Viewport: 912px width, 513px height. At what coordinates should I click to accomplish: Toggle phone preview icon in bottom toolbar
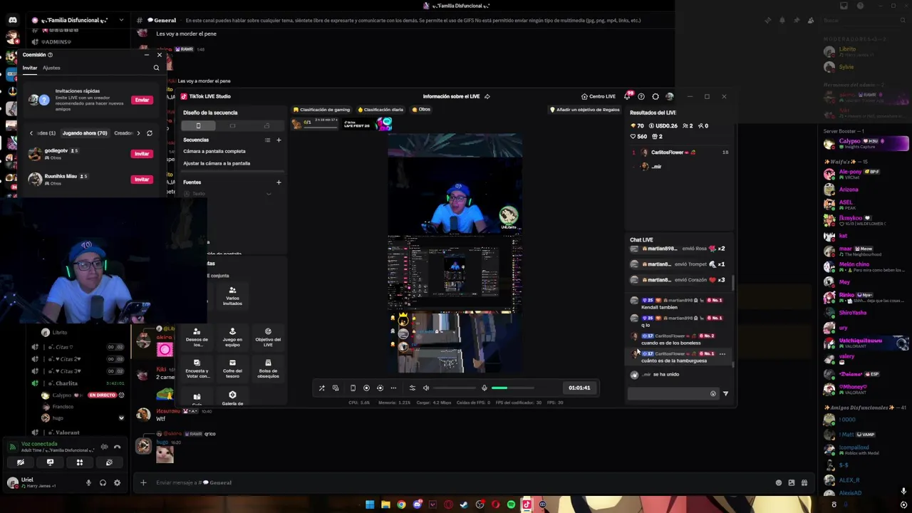tap(353, 388)
